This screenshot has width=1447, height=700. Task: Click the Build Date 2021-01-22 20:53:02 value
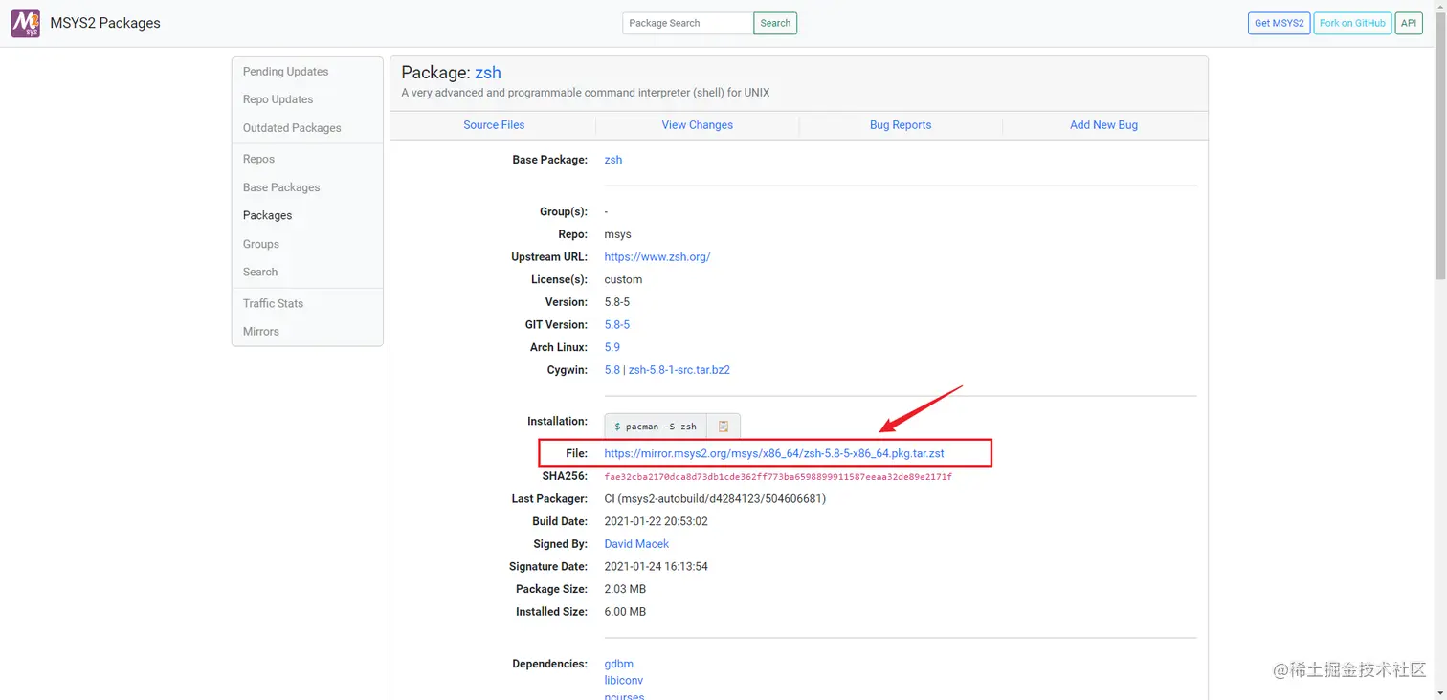[x=656, y=521]
